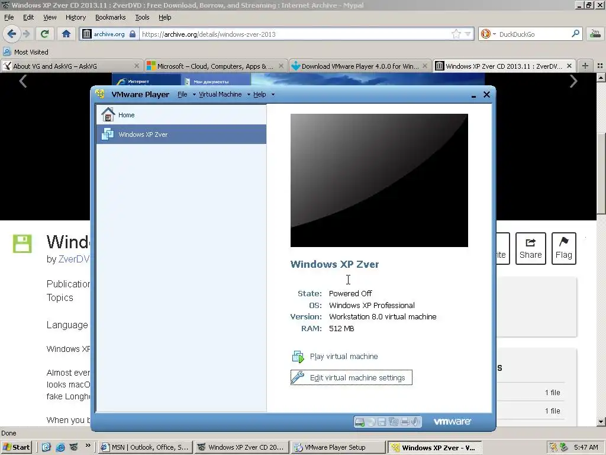Click the VM preview thumbnail screen
The width and height of the screenshot is (606, 455).
pos(379,180)
